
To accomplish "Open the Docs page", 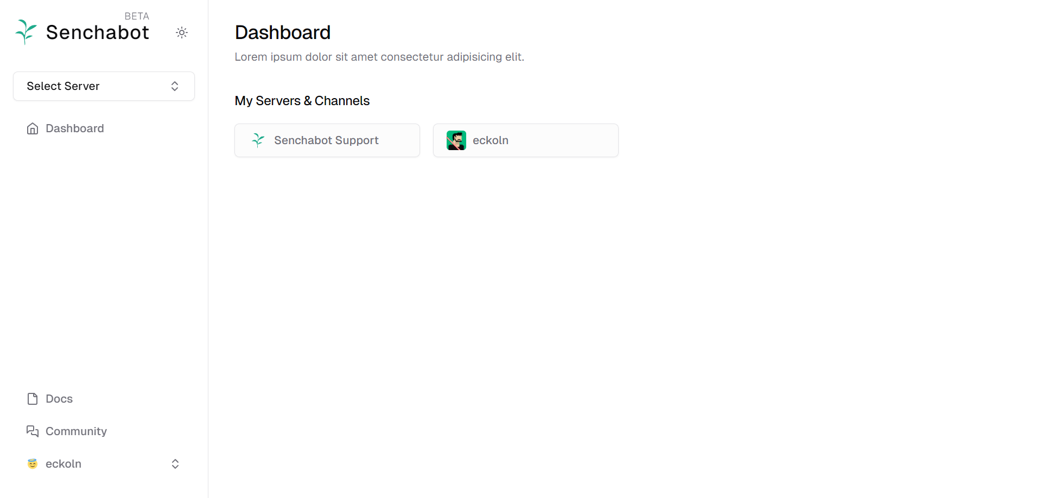I will (x=59, y=398).
